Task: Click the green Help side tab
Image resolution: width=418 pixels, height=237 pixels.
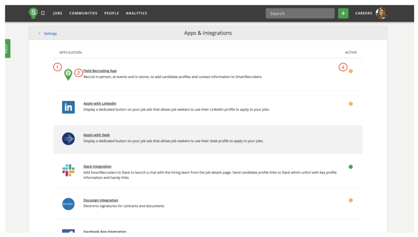Action: point(7,49)
